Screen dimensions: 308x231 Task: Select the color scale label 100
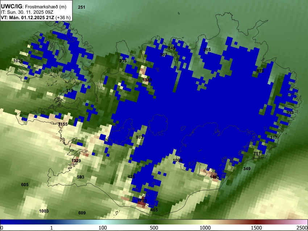[103, 228]
